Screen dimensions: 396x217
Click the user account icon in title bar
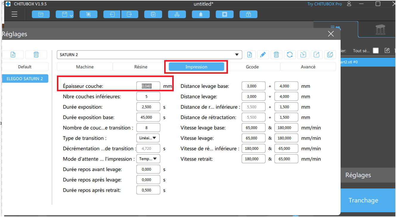tap(349, 4)
